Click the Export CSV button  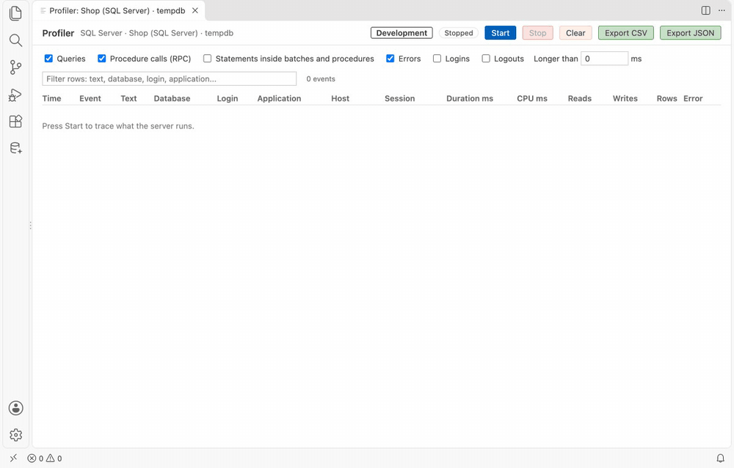[626, 33]
